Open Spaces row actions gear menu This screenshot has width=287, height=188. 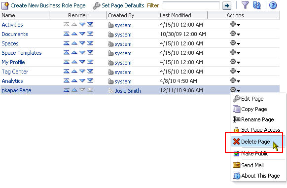[x=235, y=43]
